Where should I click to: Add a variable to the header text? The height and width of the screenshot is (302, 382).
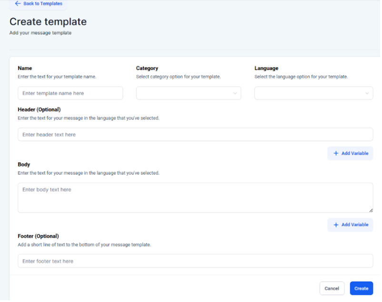pyautogui.click(x=350, y=153)
